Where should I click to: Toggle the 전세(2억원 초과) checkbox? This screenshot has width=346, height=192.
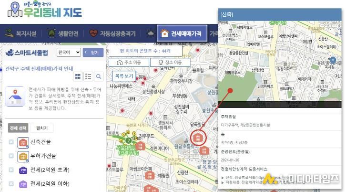pos(11,170)
